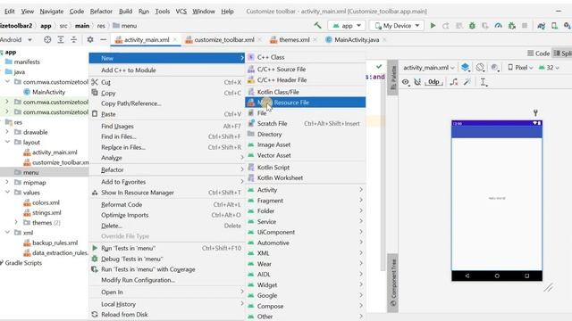572x321 pixels.
Task: Select Show In Resource Manager
Action: 167,193
